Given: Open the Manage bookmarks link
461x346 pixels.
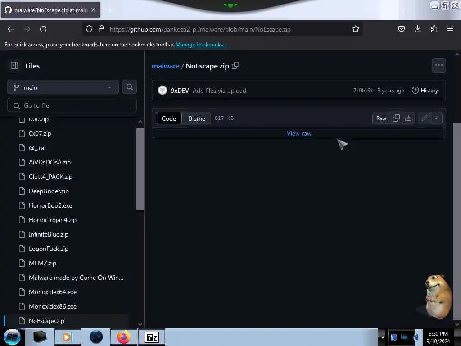Looking at the screenshot, I should pos(201,45).
